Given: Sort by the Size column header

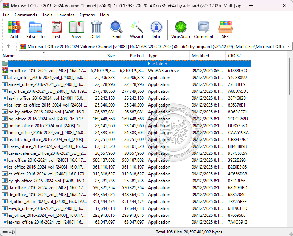Looking at the screenshot, I should click(102, 56).
